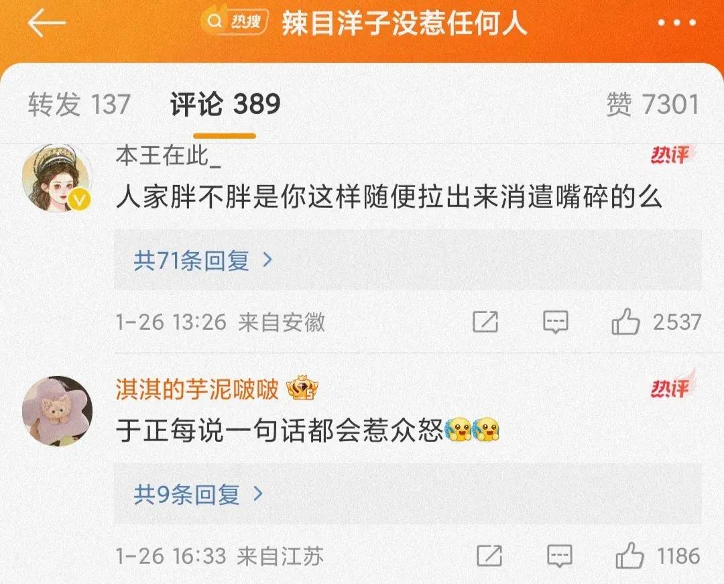
Task: Repost the 淇淇的芋泥啵啵 comment
Action: (489, 556)
